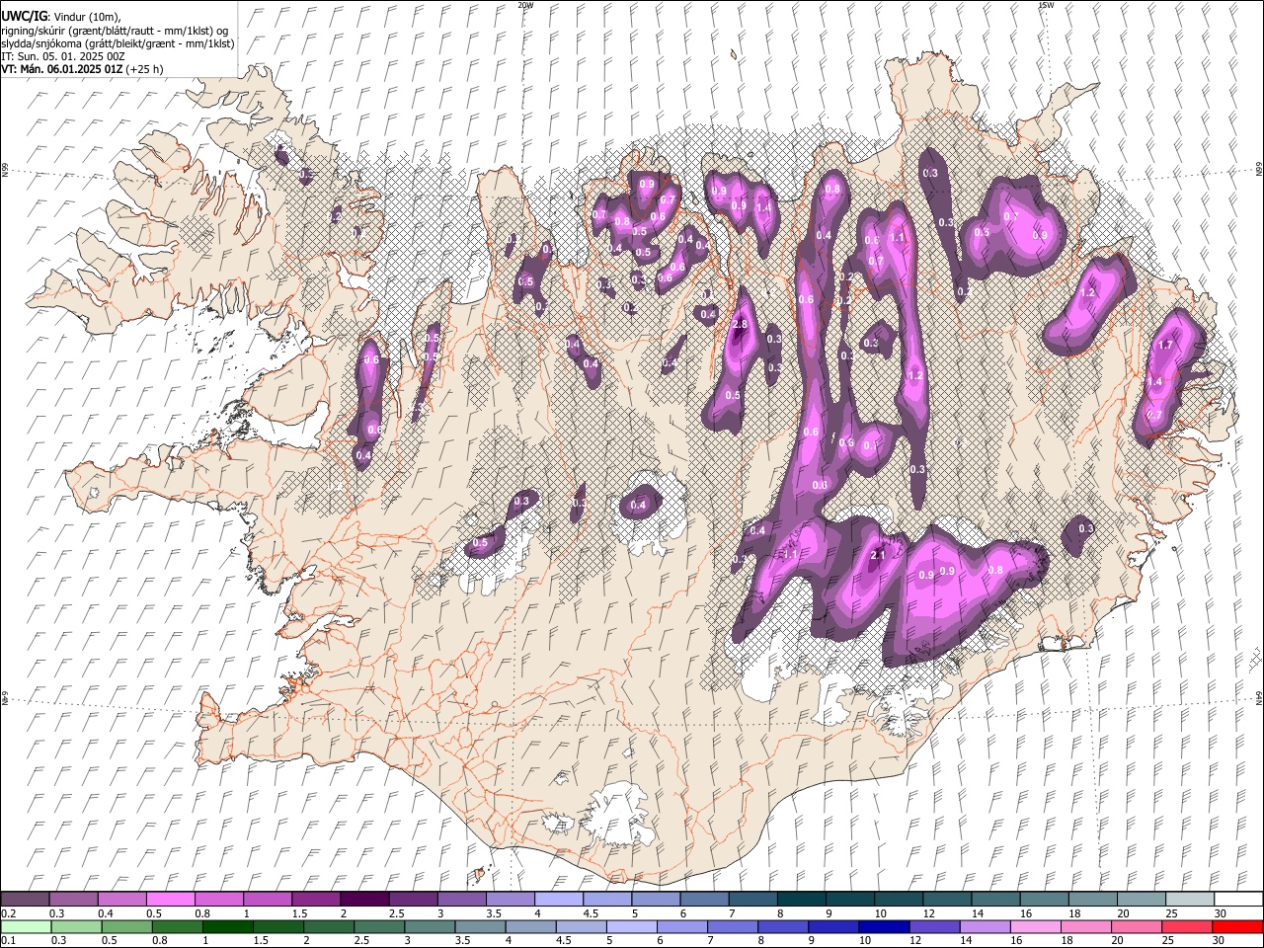The image size is (1264, 948).
Task: Click the pink 18 rain scale swatch
Action: tap(1085, 927)
